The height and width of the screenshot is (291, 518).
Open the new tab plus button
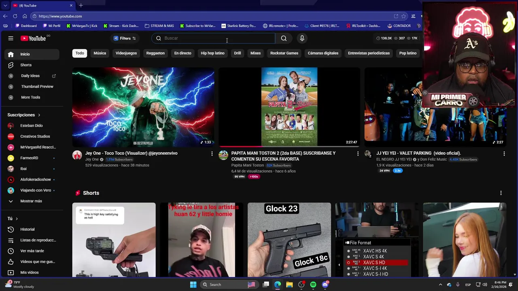[x=81, y=5]
